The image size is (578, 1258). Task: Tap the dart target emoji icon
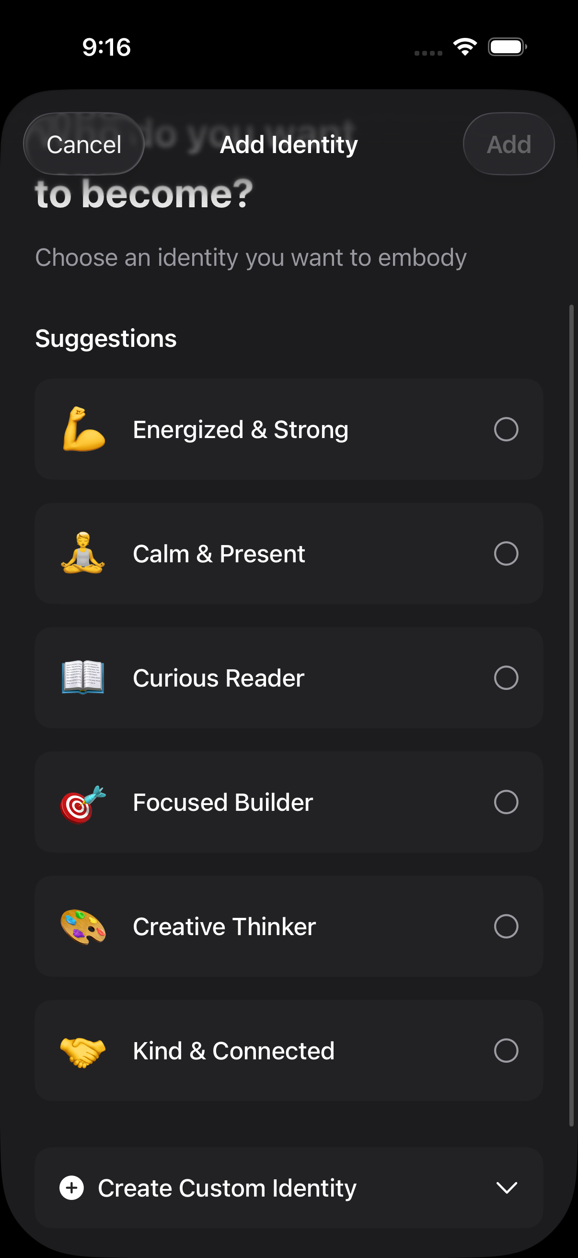tap(83, 802)
